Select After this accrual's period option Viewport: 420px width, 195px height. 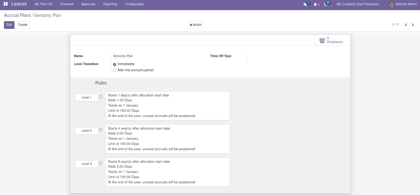coord(115,70)
